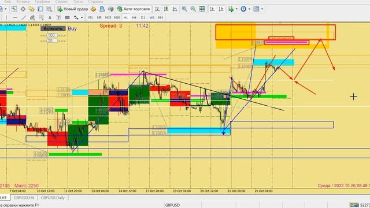This screenshot has height=208, width=370.
Task: Decrease value with <<< beside 100
Action: click(x=43, y=35)
